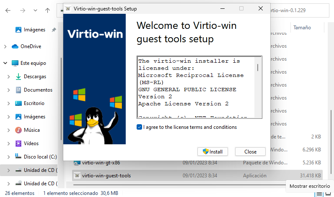334x197 pixels.
Task: Click the Descargas download icon
Action: (18, 77)
